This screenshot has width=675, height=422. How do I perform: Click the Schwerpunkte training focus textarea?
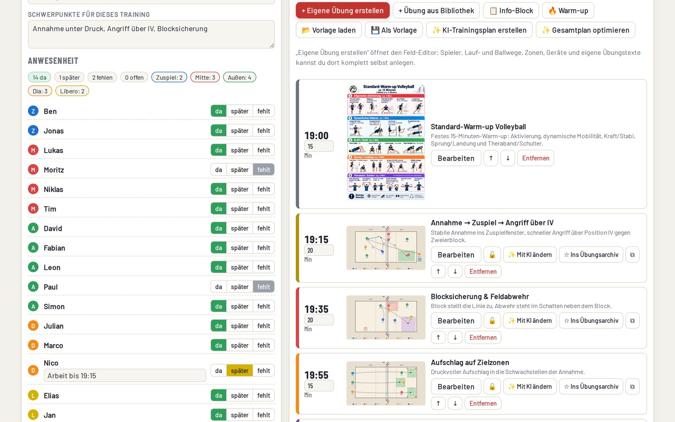coord(151,34)
